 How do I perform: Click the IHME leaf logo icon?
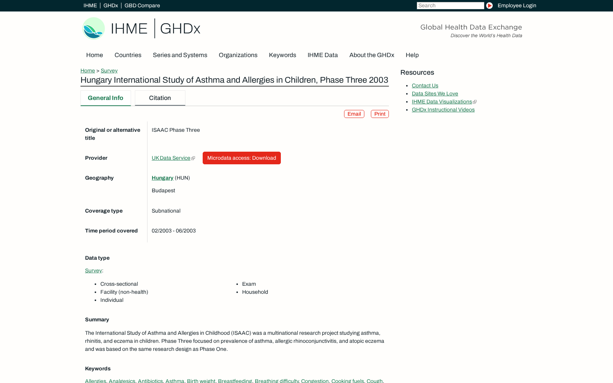point(93,28)
